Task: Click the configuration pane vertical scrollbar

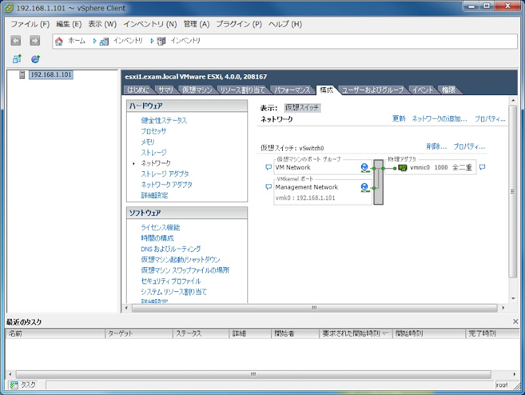Action: 513,192
